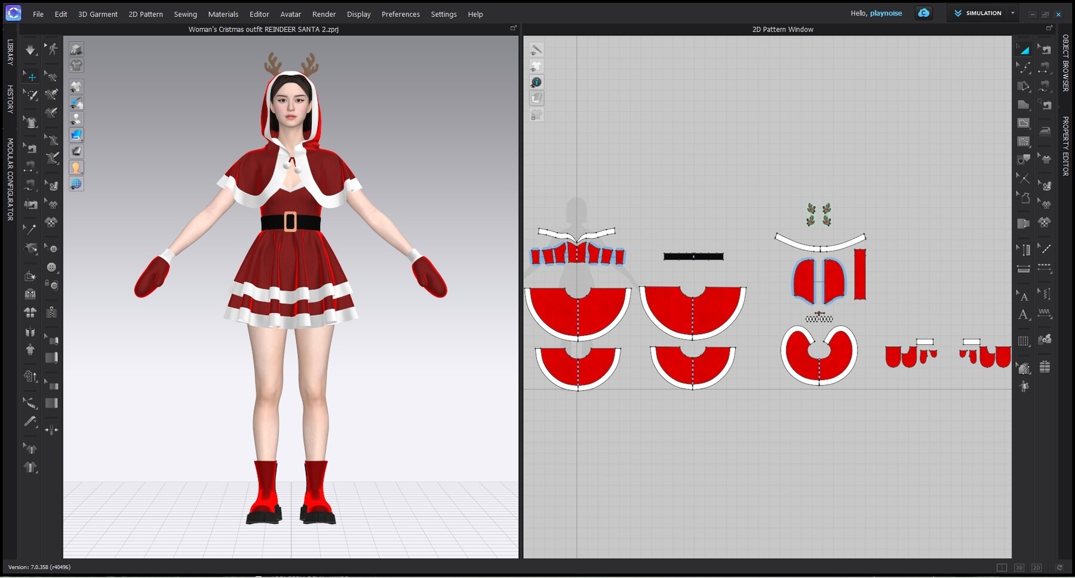Hide the avatar using the Show Avatar toggle

76,118
